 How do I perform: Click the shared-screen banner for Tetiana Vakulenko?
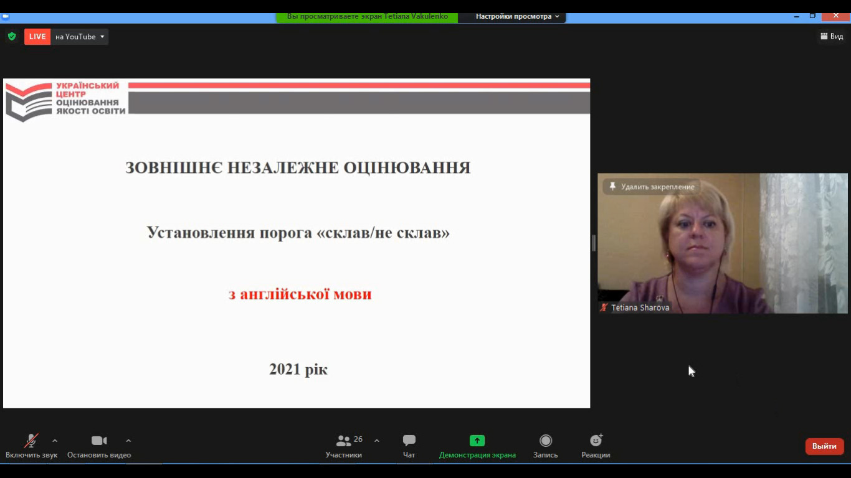(367, 17)
